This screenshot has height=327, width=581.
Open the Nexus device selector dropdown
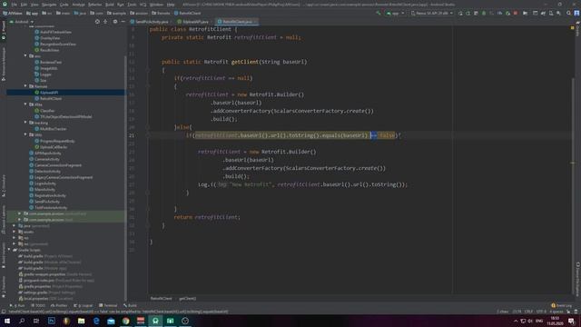point(432,13)
